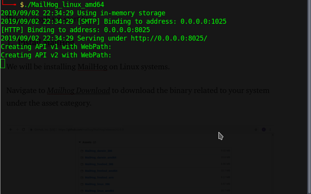Click the MailHog_freebsd_amd64 asset link
The image size is (311, 194).
[x=101, y=171]
